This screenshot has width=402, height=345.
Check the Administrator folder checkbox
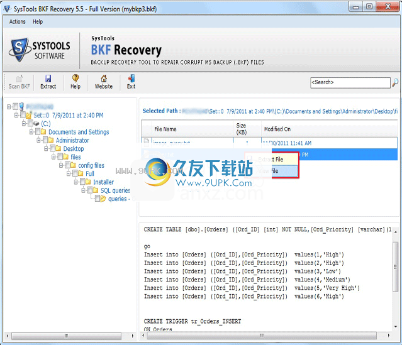[x=45, y=140]
